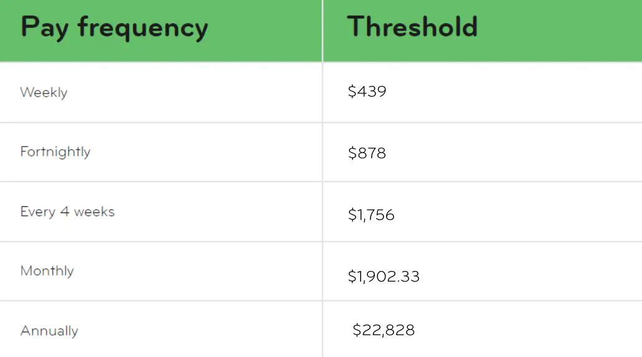Select the Weekly pay frequency cell

pos(44,92)
